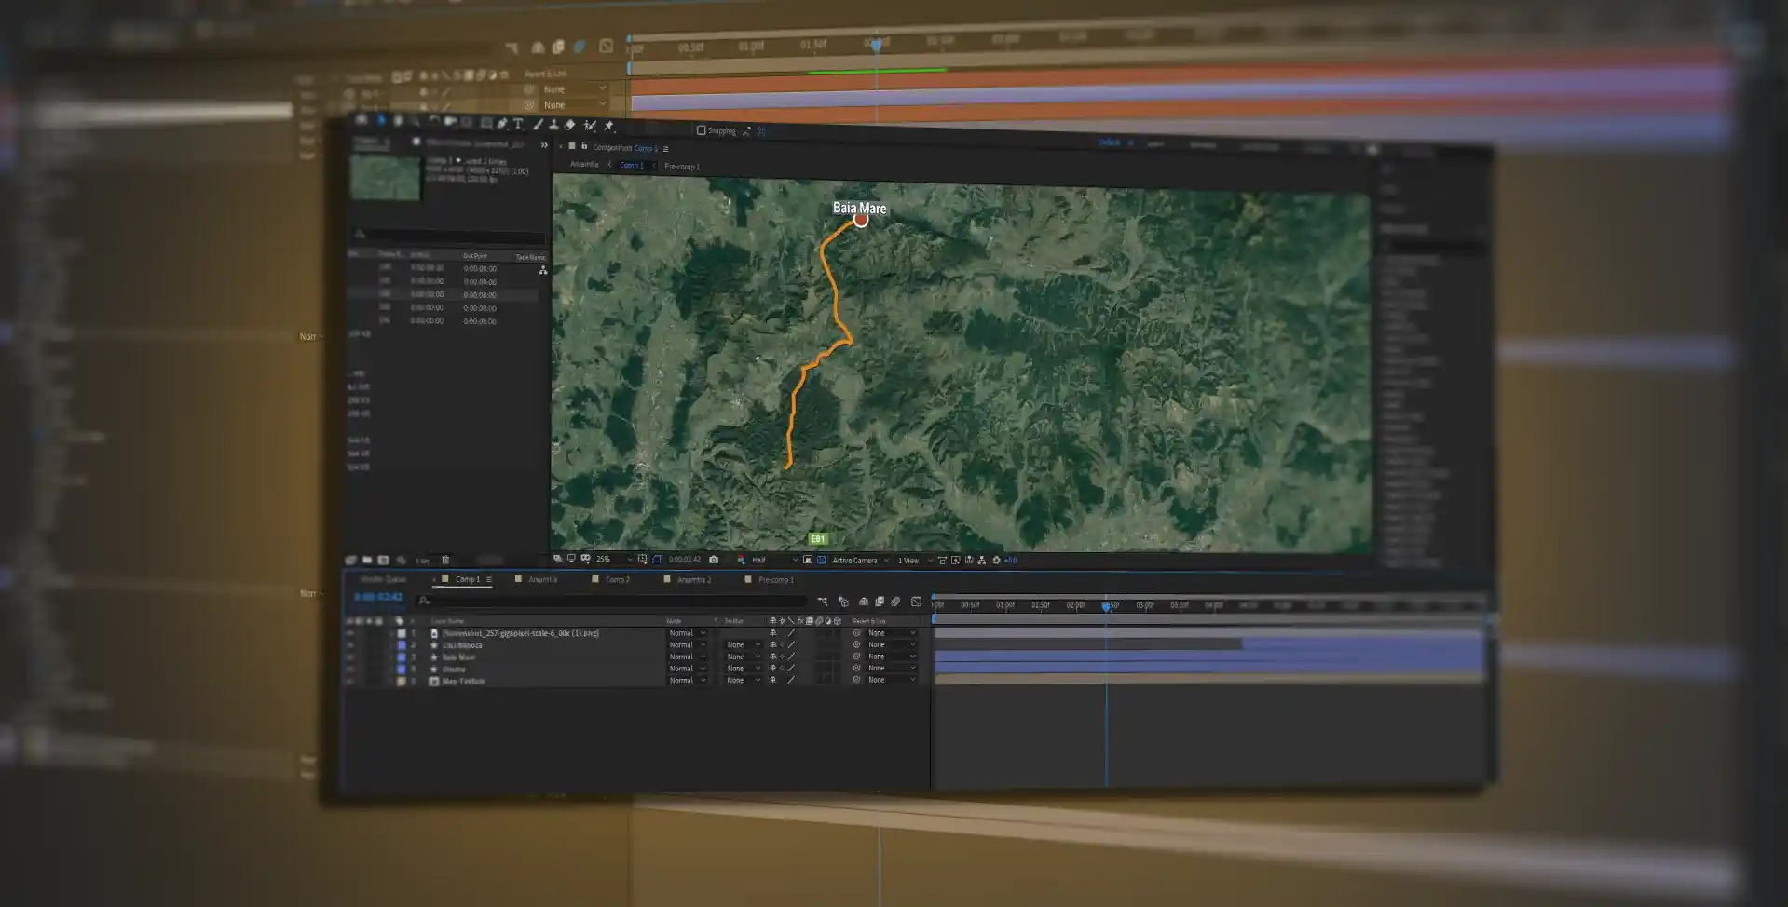Click the Draft 3D icon in timeline
1788x907 pixels.
843,602
